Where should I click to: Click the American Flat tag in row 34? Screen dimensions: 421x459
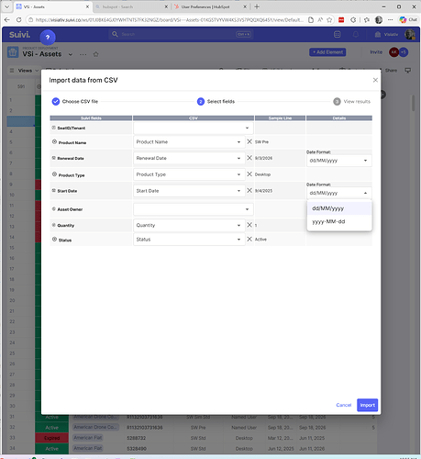pos(88,448)
